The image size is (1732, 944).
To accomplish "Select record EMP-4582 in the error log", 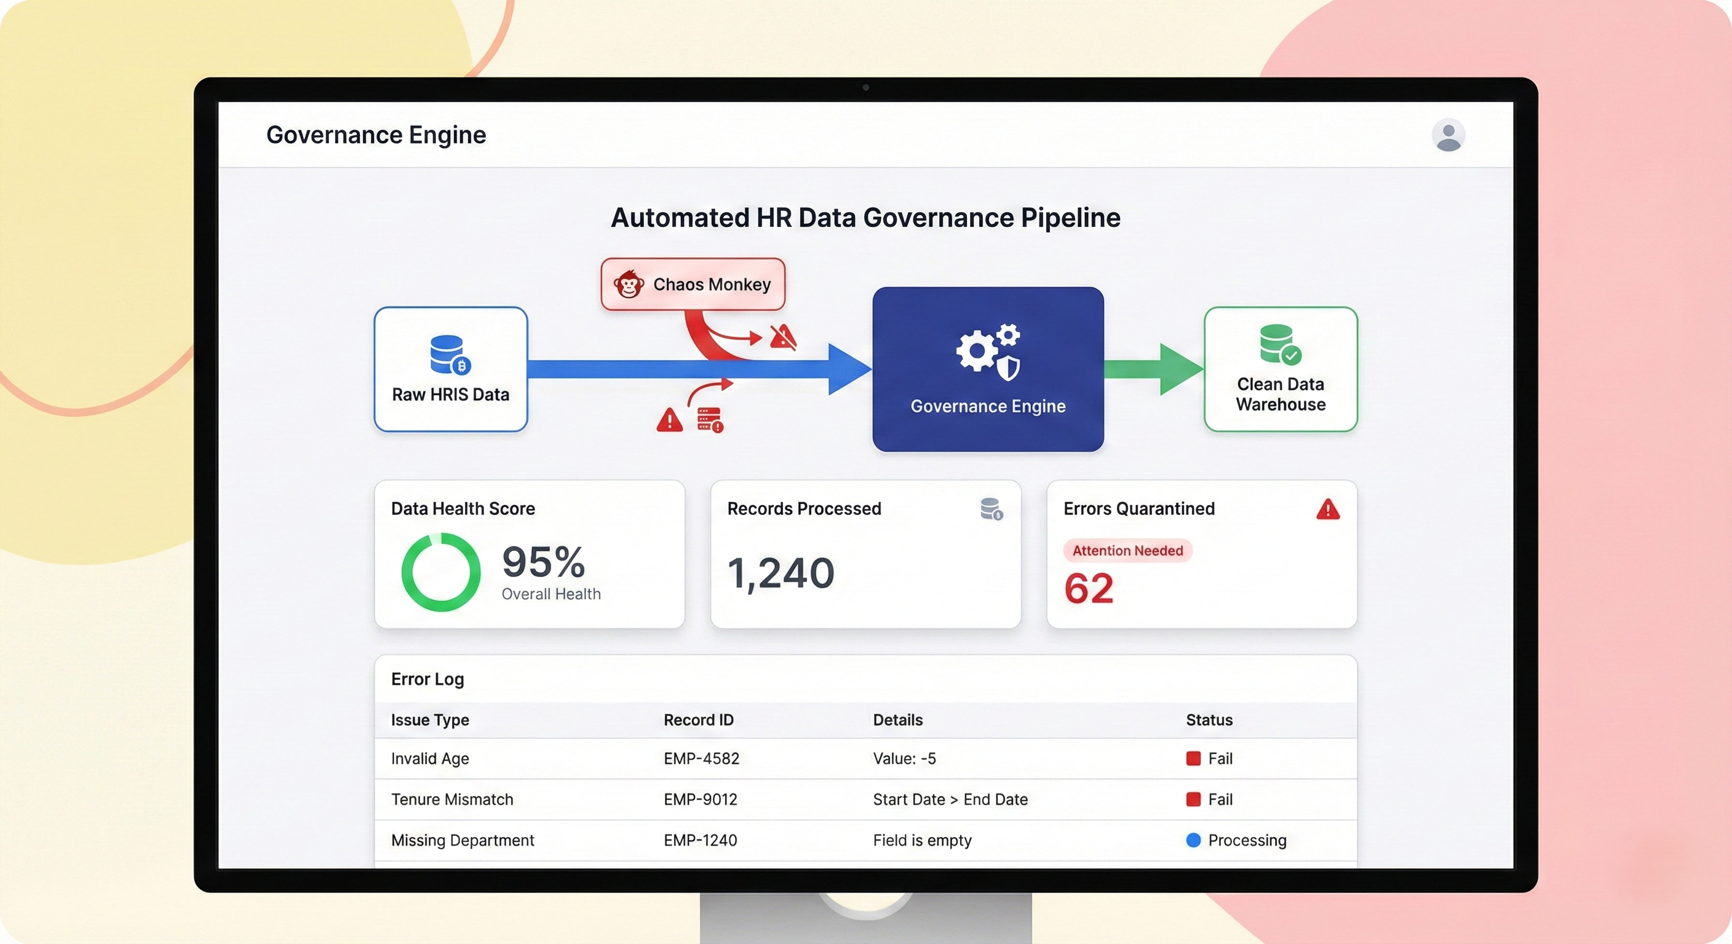I will (x=701, y=758).
